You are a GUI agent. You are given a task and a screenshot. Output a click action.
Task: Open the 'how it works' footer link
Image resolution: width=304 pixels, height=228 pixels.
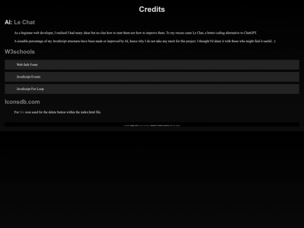(x=144, y=126)
